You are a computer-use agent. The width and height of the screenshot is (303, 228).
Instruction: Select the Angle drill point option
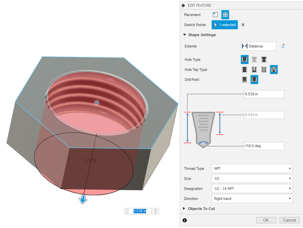point(254,80)
